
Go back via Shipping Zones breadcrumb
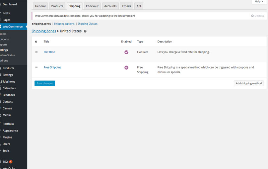click(44, 31)
